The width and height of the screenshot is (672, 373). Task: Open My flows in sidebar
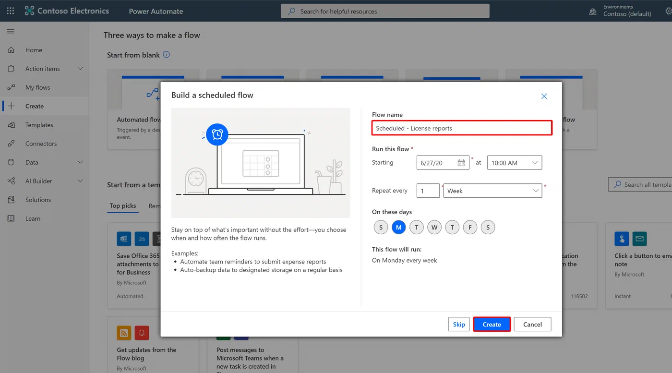pyautogui.click(x=44, y=87)
